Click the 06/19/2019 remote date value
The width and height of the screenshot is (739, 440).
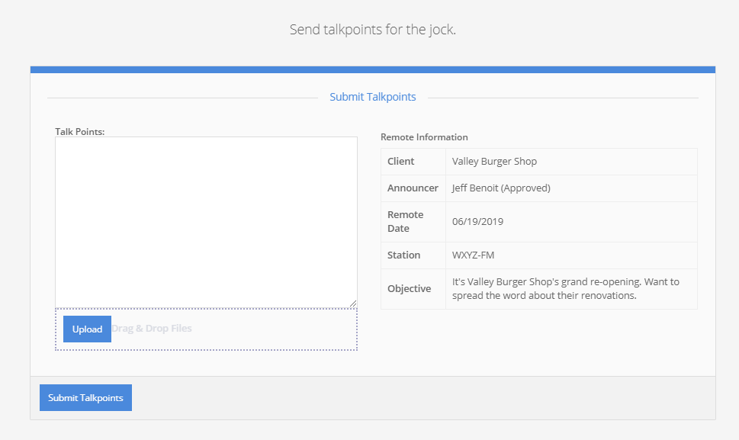click(477, 222)
